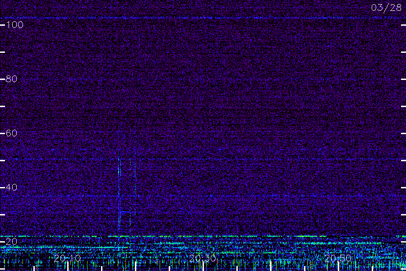Click the 60 frequency axis label
The width and height of the screenshot is (406, 271).
point(11,133)
